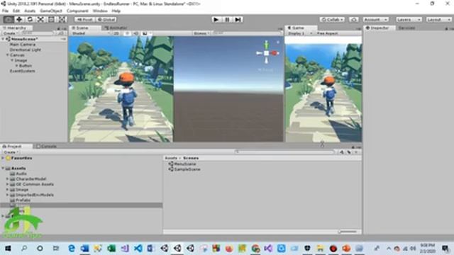Open the Display 1 dropdown

[300, 33]
